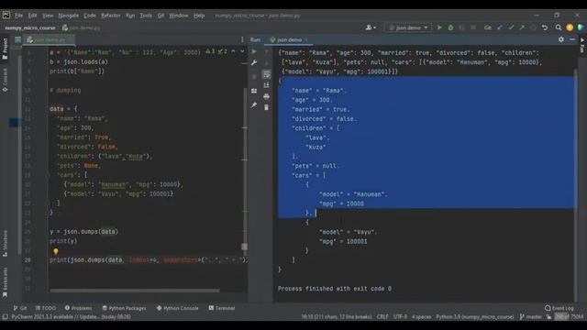This screenshot has height=330, width=587.
Task: Open the Edit menu
Action: tap(33, 16)
